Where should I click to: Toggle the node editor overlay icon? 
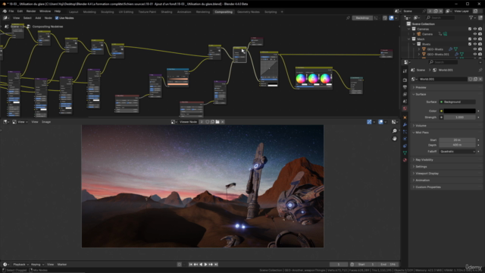pos(391,18)
